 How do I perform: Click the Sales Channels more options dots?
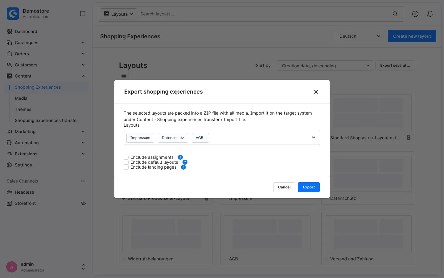83,181
